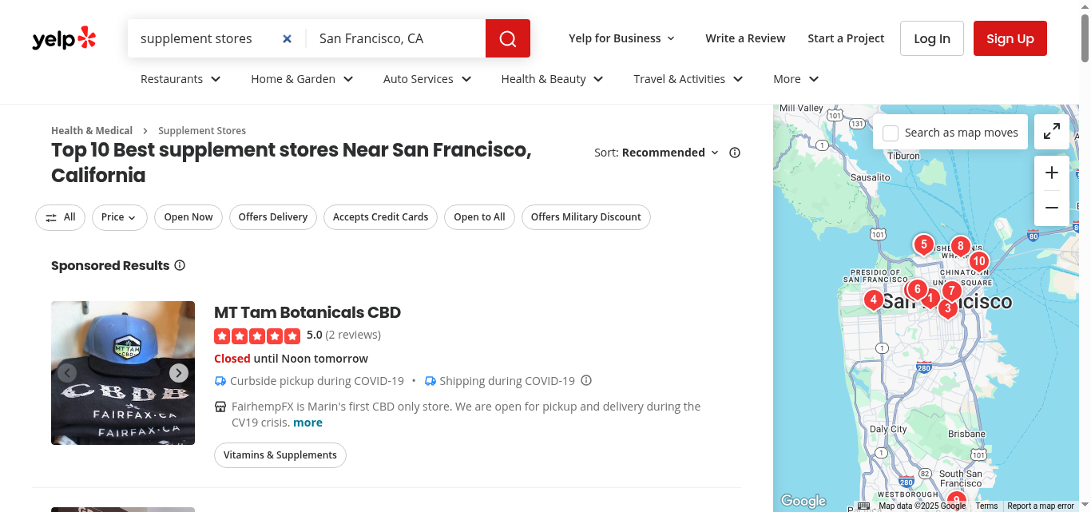
Task: Click the Google logo on the map
Action: tap(803, 501)
